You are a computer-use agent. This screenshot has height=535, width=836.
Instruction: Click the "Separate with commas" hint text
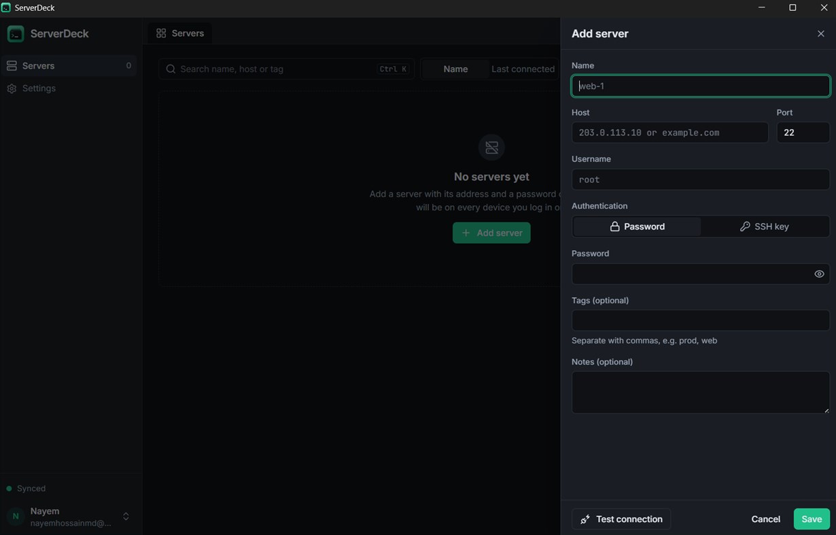click(644, 341)
